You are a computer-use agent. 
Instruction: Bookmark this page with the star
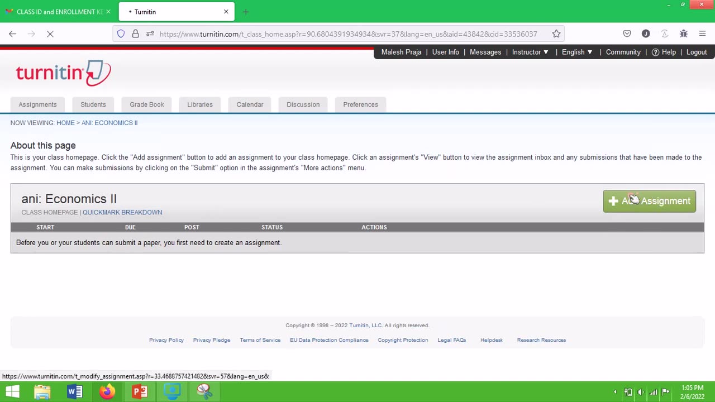click(556, 34)
